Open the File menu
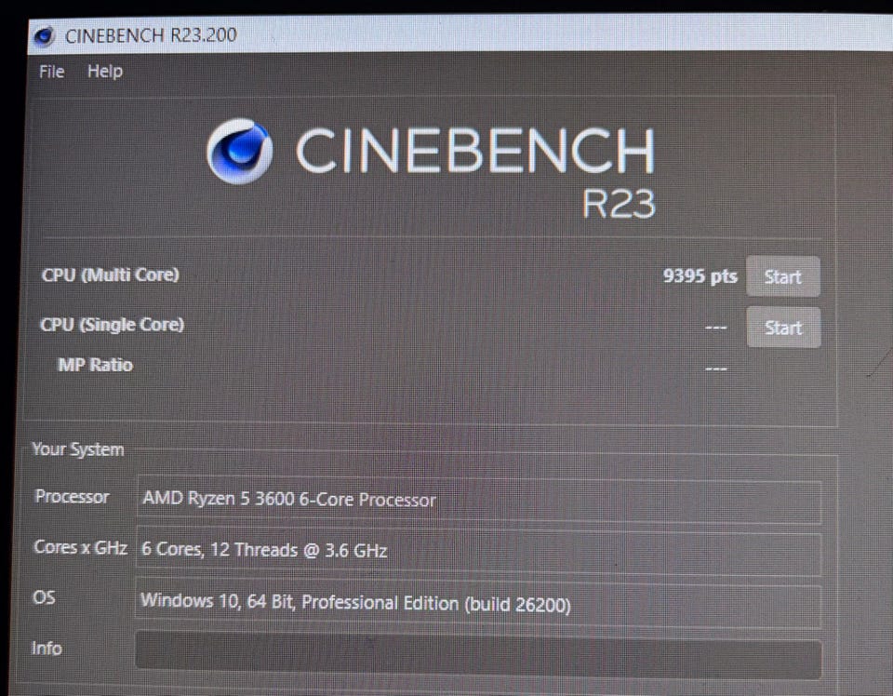893x696 pixels. [x=52, y=72]
